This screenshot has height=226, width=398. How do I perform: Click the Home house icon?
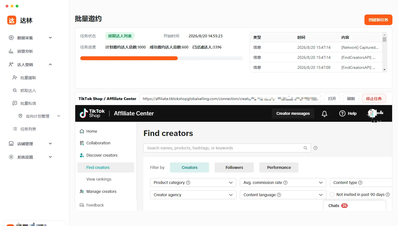[82, 131]
